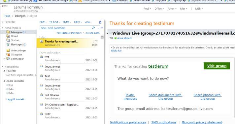Open the Mer top menu
Viewport: 235px width, 124px height.
pos(184,9)
